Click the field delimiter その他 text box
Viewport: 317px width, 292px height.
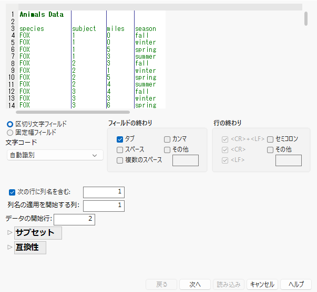click(x=186, y=160)
